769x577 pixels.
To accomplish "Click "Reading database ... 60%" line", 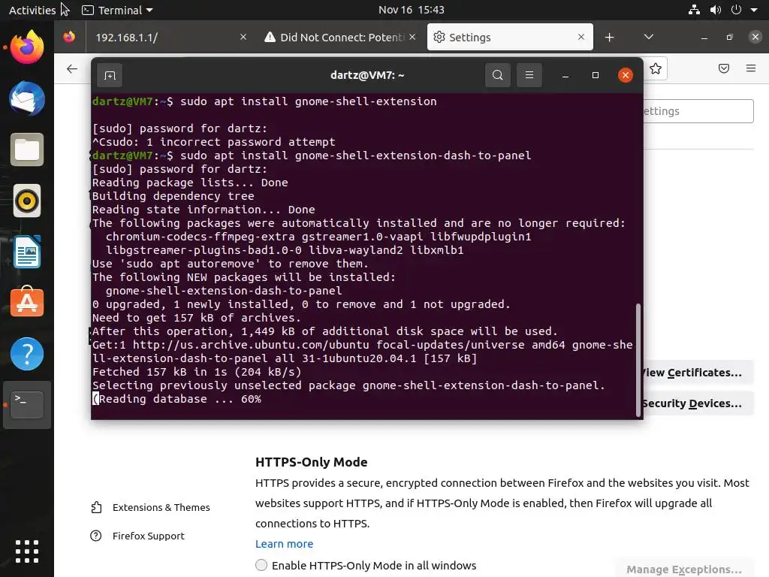I will (177, 399).
